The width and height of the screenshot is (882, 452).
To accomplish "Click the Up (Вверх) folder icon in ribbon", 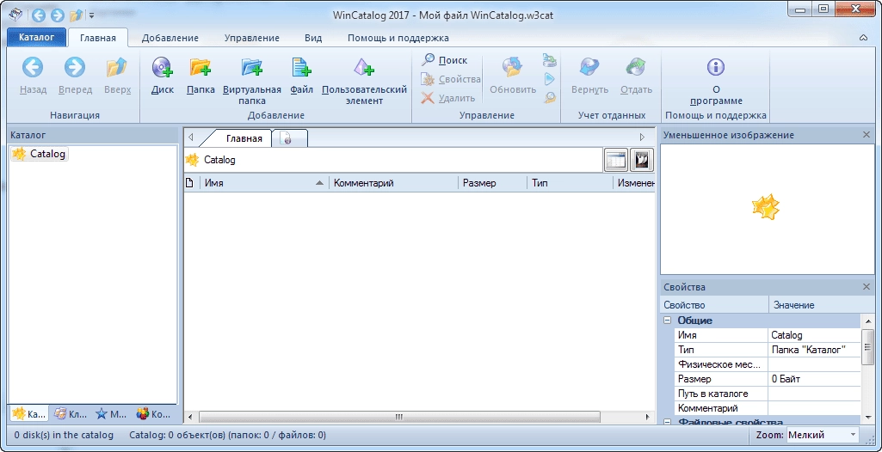I will tap(117, 68).
